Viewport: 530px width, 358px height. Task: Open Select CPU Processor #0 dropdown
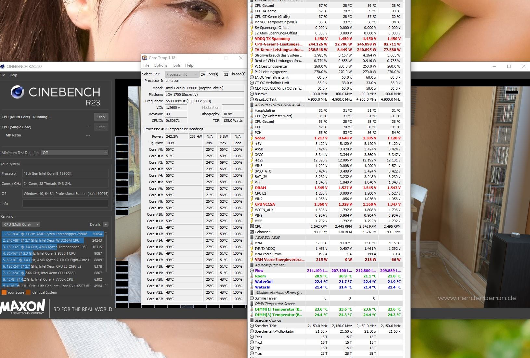[182, 74]
